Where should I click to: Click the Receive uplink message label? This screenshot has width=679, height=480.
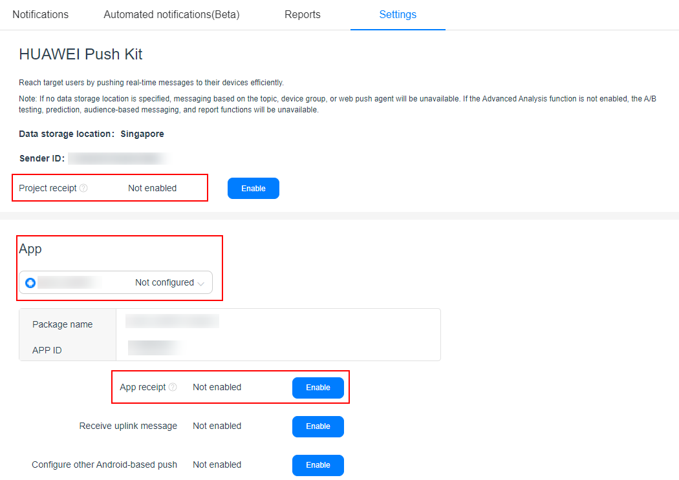point(128,426)
